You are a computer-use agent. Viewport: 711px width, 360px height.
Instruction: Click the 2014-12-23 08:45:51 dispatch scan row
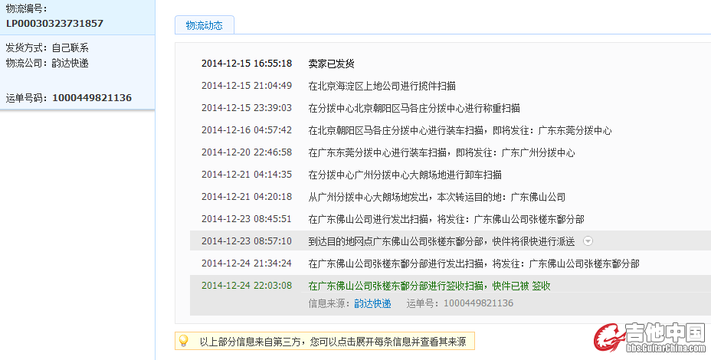coord(446,219)
